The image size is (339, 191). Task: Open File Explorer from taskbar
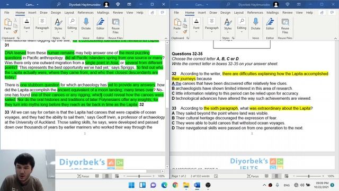click(x=186, y=185)
